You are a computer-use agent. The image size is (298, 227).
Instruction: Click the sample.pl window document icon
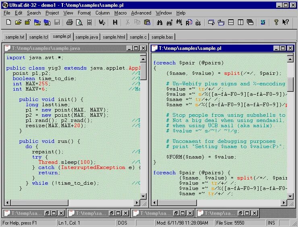pos(154,48)
